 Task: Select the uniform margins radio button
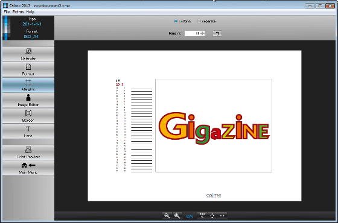click(x=176, y=21)
